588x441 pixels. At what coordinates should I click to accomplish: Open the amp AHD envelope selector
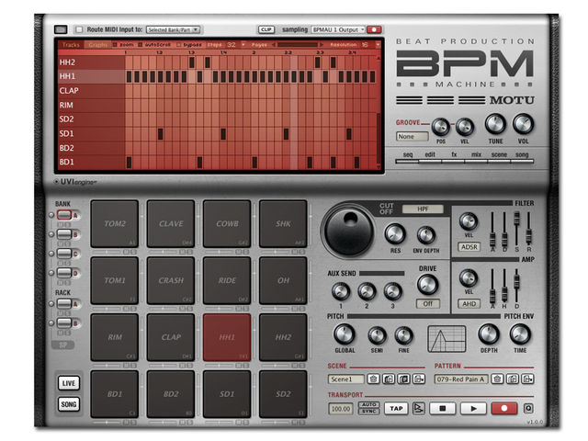pyautogui.click(x=469, y=304)
